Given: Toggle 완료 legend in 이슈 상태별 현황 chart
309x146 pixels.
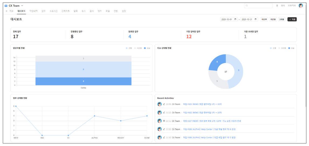Looking at the screenshot, I should pyautogui.click(x=291, y=48).
